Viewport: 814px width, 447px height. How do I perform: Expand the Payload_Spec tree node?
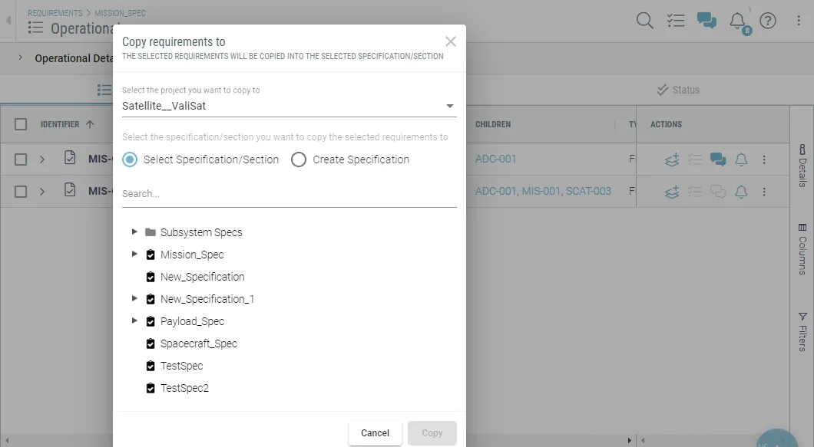point(135,320)
